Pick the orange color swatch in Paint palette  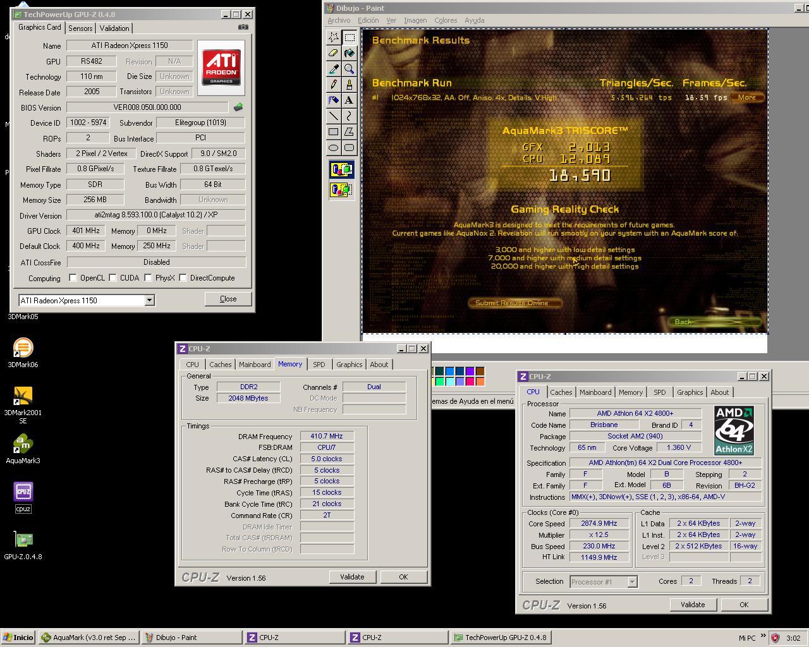[x=480, y=381]
